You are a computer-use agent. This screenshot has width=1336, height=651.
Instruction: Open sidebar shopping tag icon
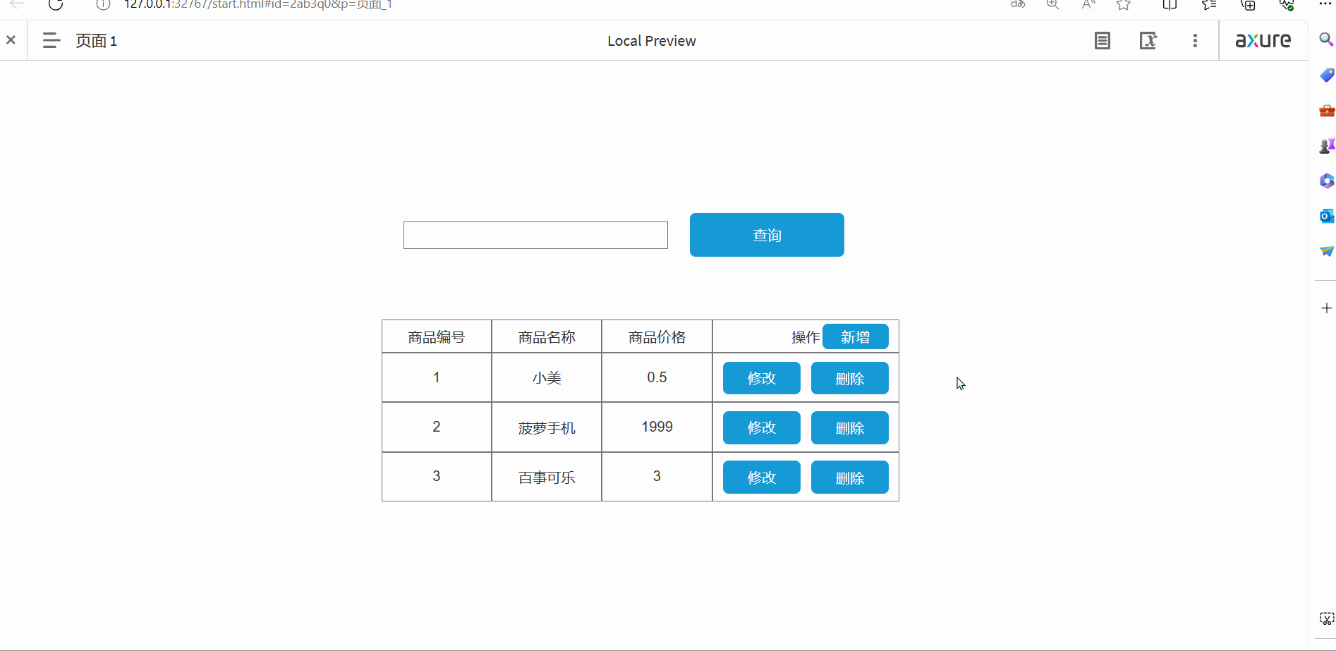(x=1326, y=75)
